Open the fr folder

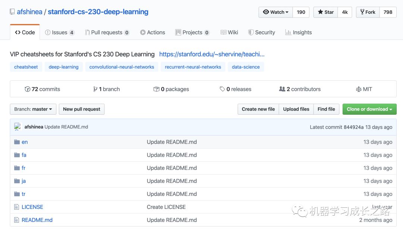[24, 168]
